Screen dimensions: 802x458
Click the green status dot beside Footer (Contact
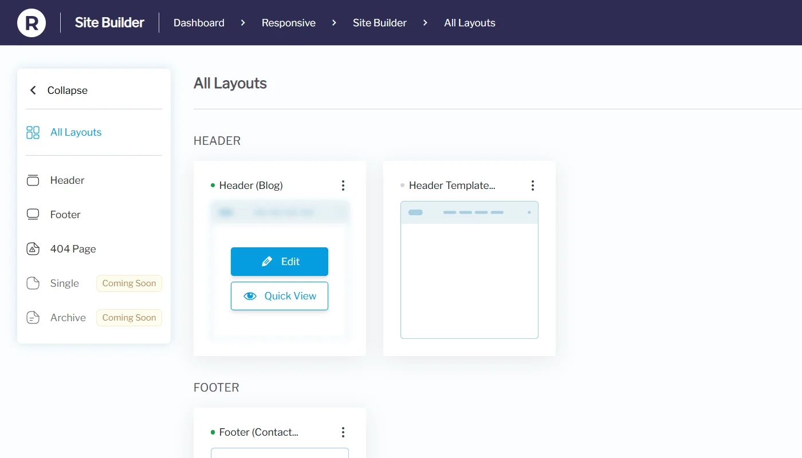point(213,432)
